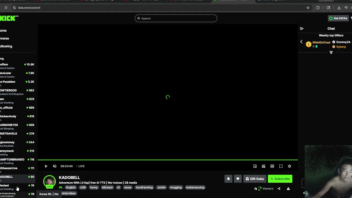
Task: Bookmark this page with star icon
Action: pyautogui.click(x=308, y=8)
